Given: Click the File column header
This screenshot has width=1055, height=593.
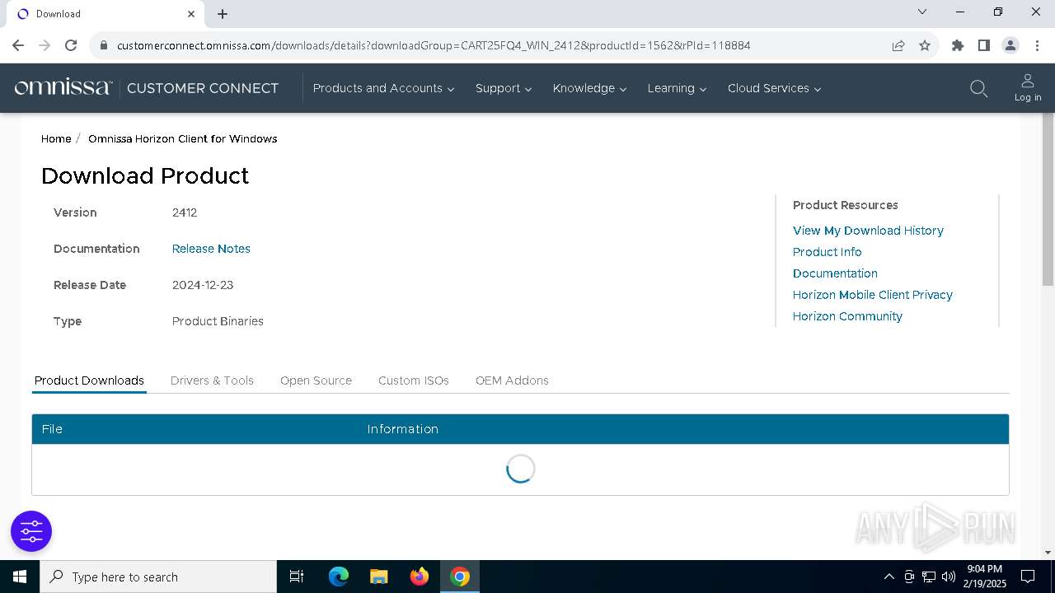Looking at the screenshot, I should [x=52, y=429].
